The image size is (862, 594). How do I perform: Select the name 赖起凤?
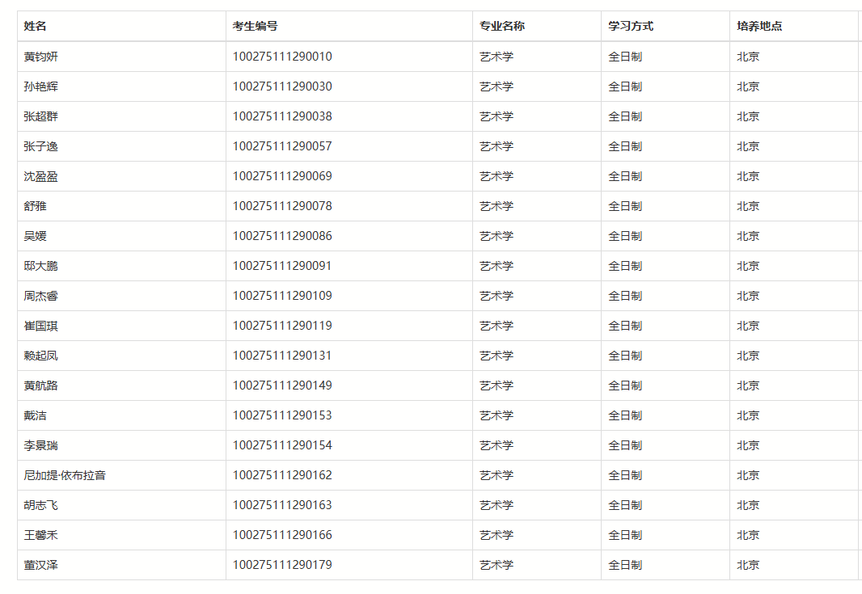36,355
